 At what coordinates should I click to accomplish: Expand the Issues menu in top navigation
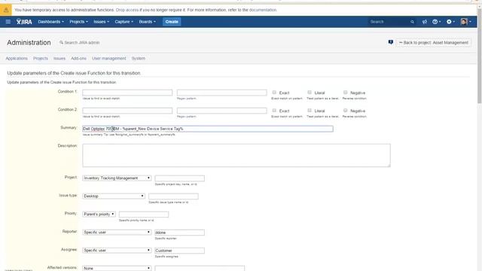tap(101, 22)
